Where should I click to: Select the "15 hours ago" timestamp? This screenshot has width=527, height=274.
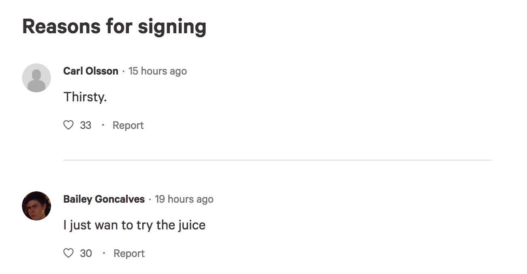[158, 71]
